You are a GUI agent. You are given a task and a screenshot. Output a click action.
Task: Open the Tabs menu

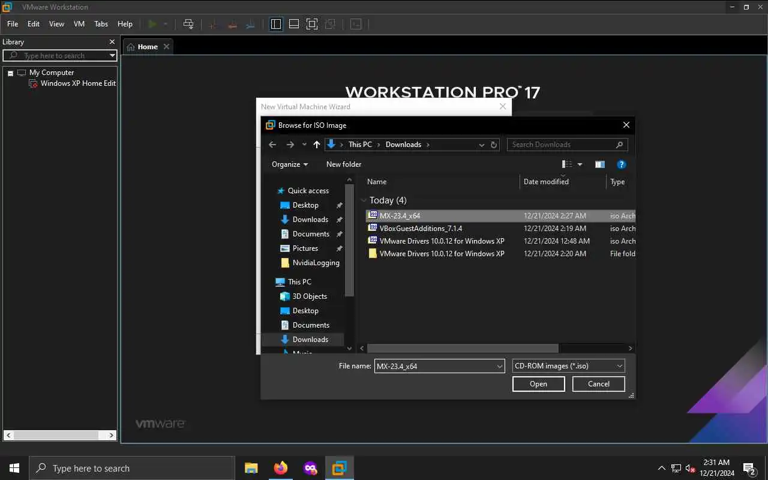pos(101,24)
